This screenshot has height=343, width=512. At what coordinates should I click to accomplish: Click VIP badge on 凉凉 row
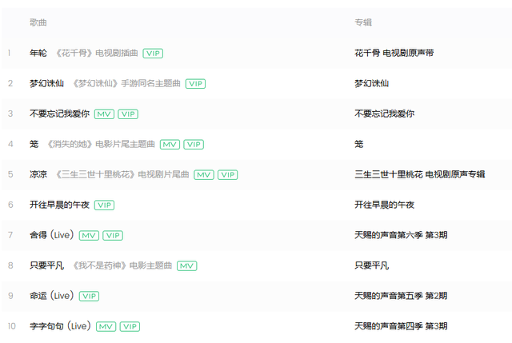227,174
